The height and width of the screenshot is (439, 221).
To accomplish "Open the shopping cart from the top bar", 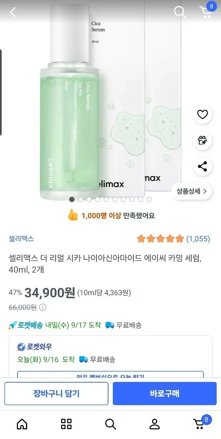I will (x=206, y=12).
